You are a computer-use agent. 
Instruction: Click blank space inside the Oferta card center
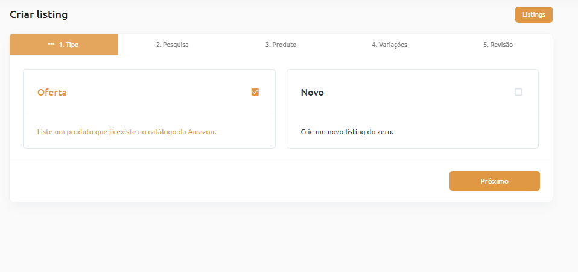[149, 112]
